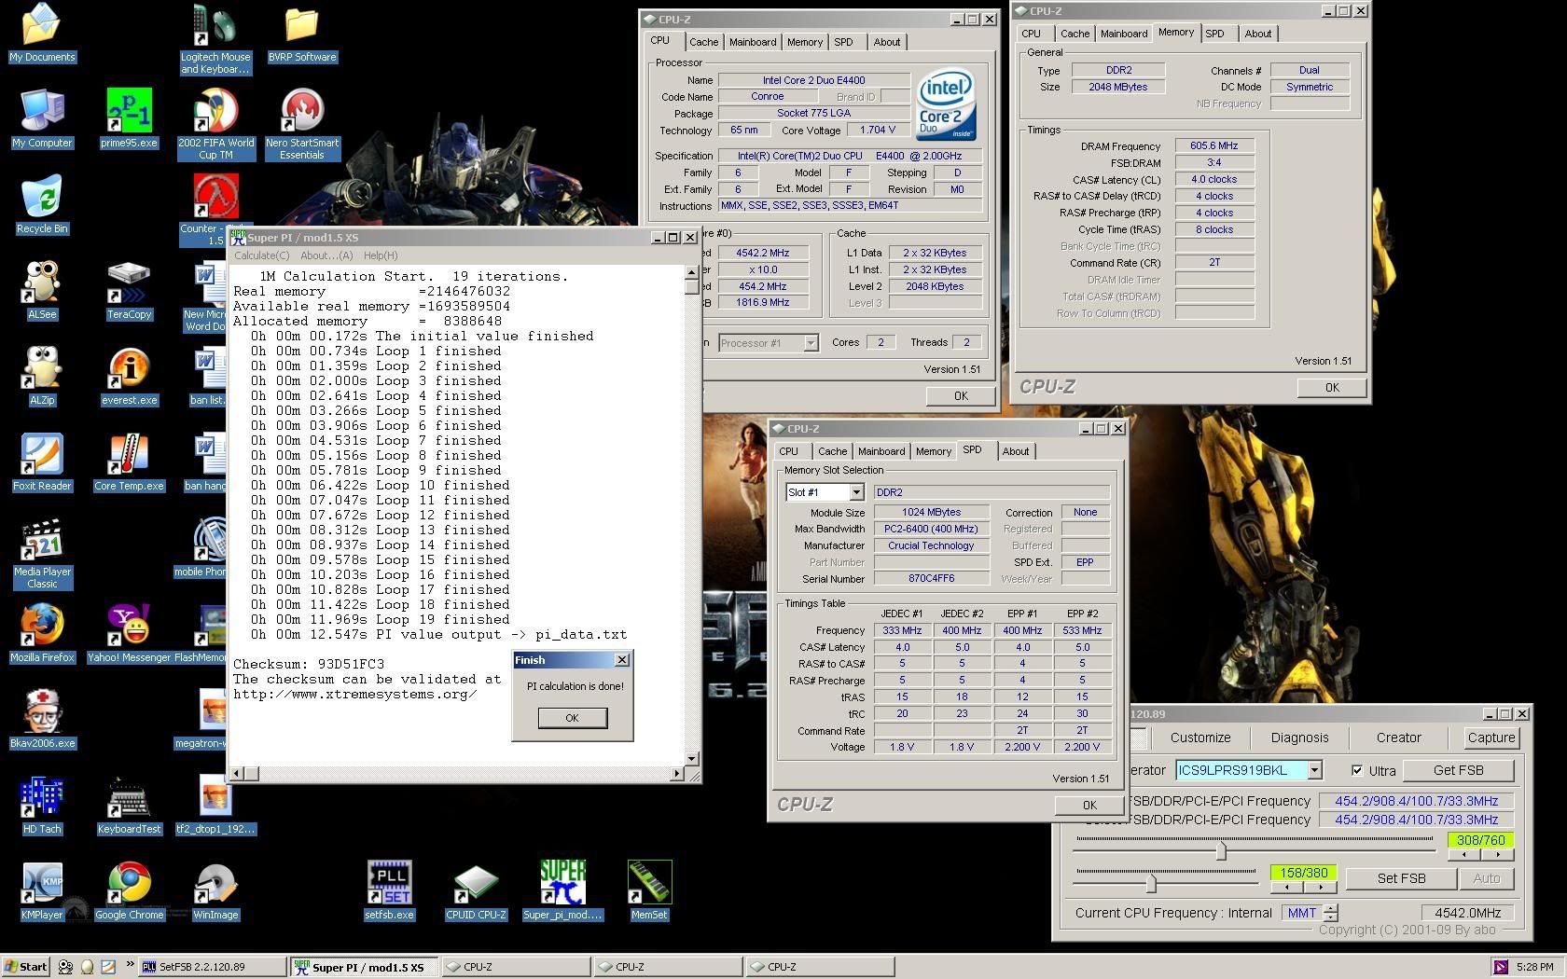Open Nero StartSmart Essentials icon
1567x979 pixels.
[x=302, y=124]
